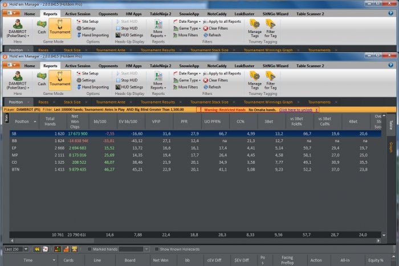Open Hand Importing in front window

(92, 87)
